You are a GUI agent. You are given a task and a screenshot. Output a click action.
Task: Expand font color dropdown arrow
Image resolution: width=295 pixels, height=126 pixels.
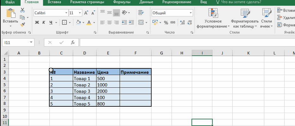tap(94, 22)
